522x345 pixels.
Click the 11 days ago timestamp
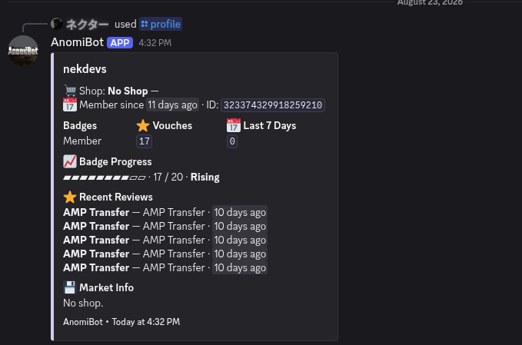(172, 104)
